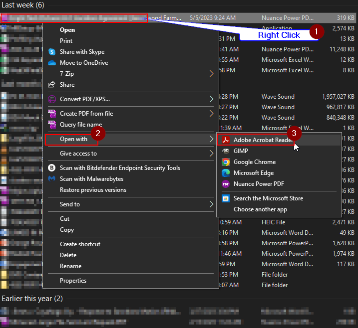Click the Earlier this year group header
358x328 pixels.
tap(32, 299)
